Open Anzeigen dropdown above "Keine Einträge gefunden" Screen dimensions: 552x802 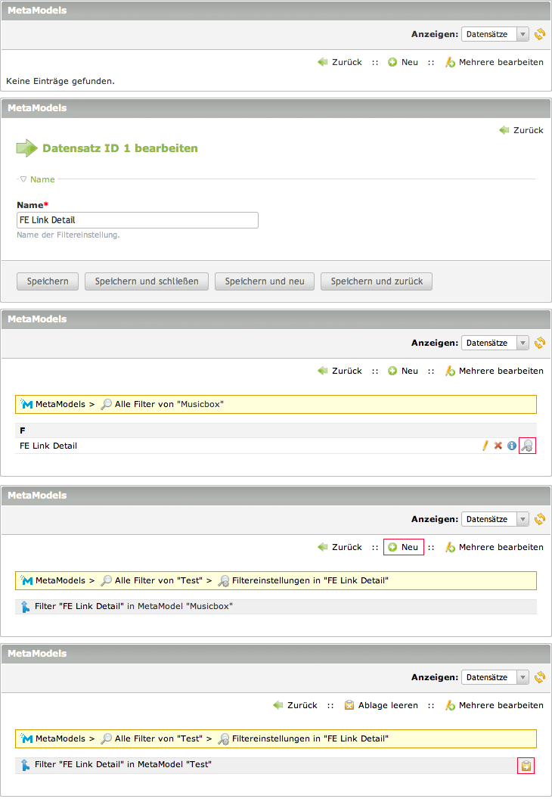(495, 34)
